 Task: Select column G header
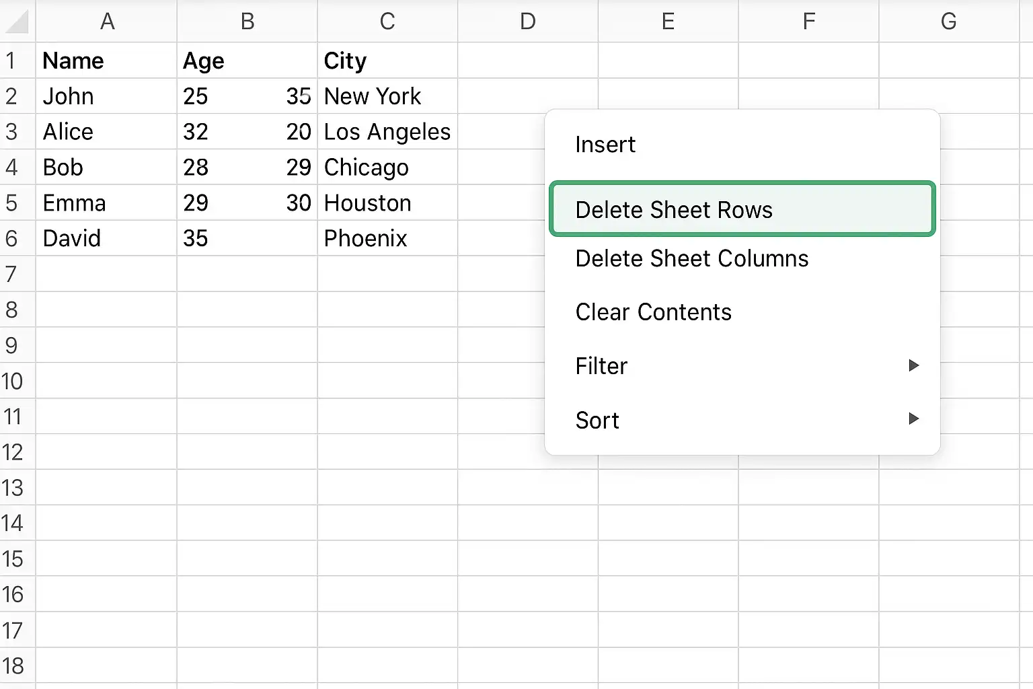click(x=949, y=22)
